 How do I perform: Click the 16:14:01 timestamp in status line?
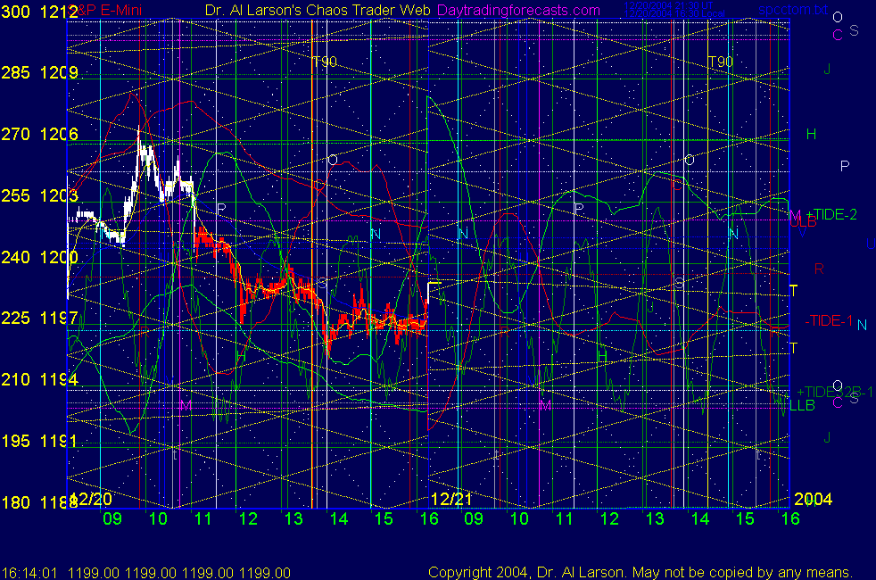click(x=29, y=573)
